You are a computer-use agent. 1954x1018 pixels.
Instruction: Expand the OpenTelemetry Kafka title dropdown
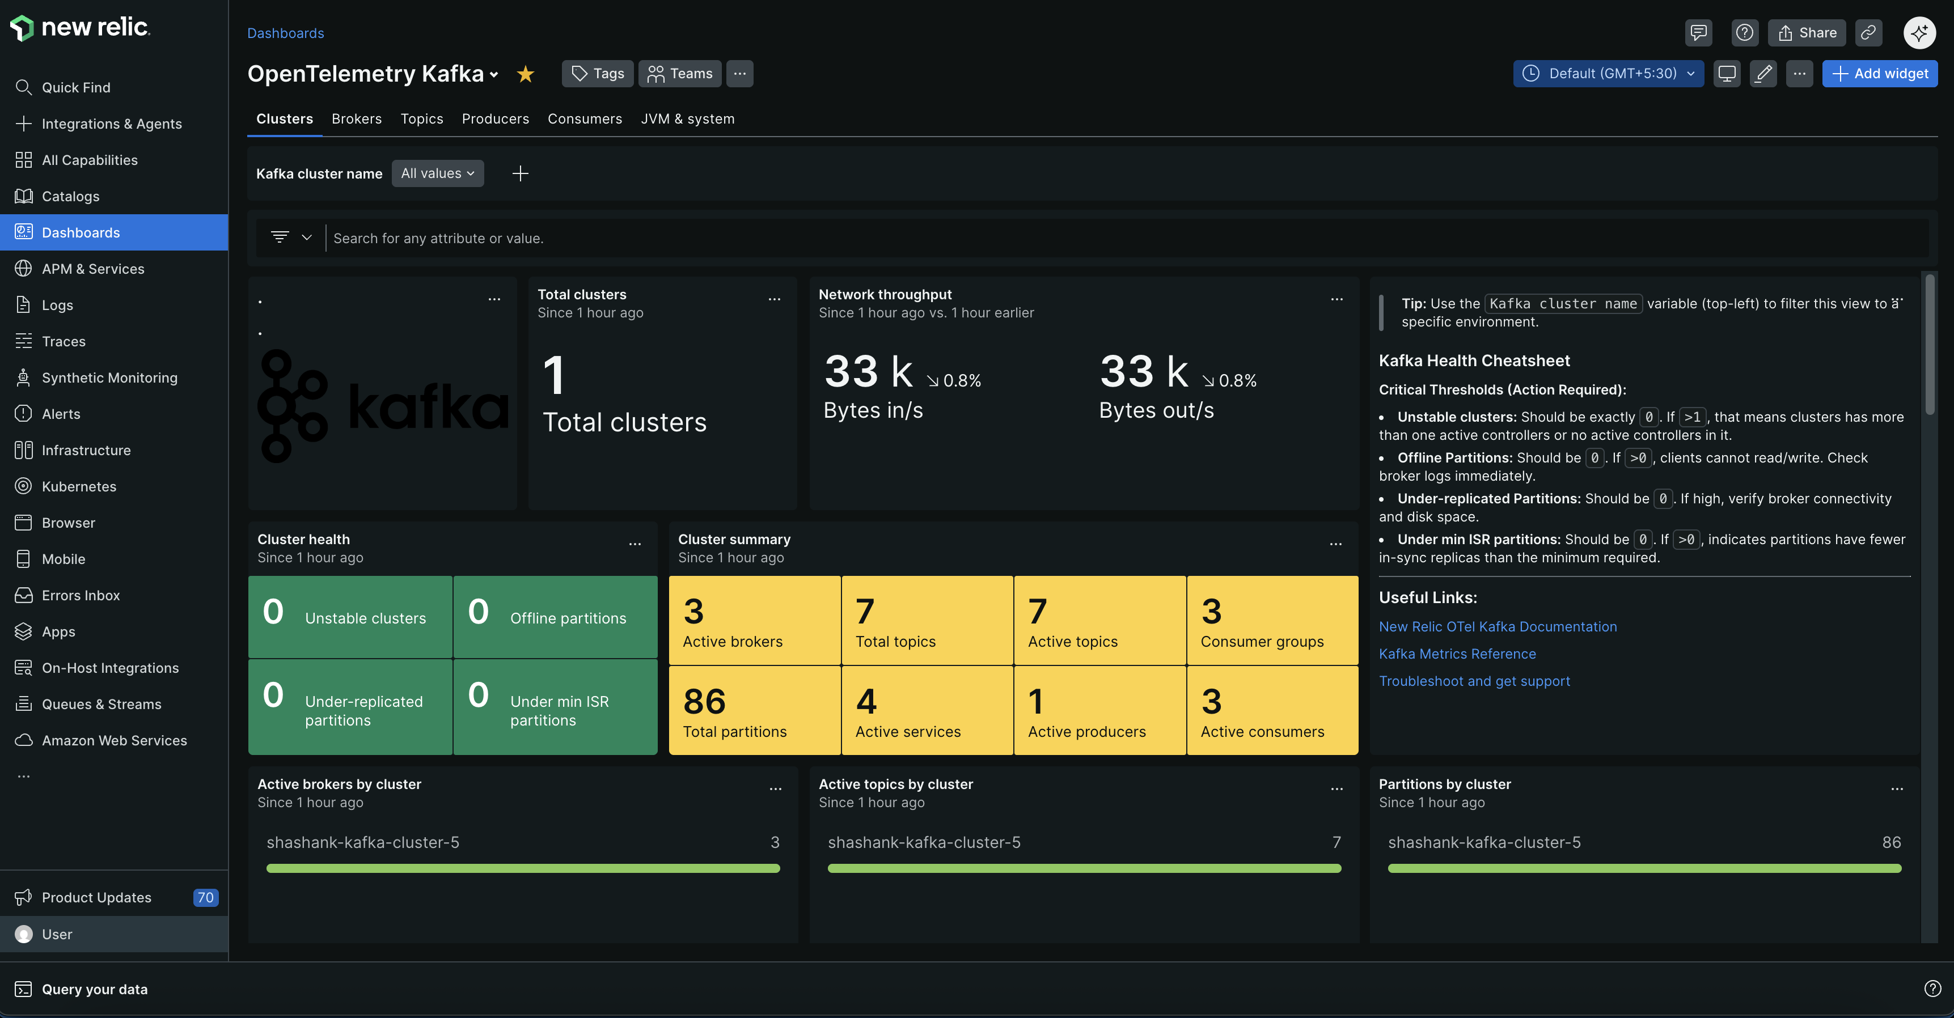[x=494, y=74]
